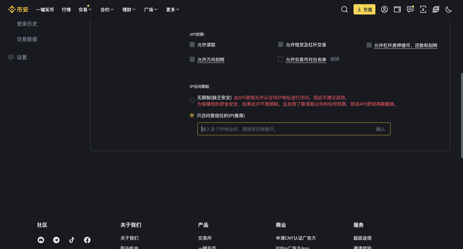This screenshot has width=463, height=249.
Task: Open the user account profile icon
Action: [x=384, y=9]
